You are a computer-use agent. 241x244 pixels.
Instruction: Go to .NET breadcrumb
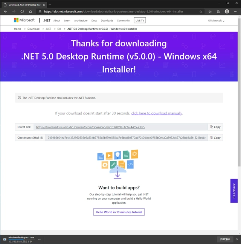(48, 29)
